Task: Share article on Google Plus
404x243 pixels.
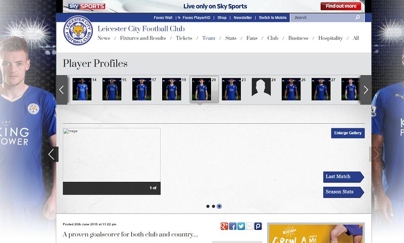Action: click(224, 226)
